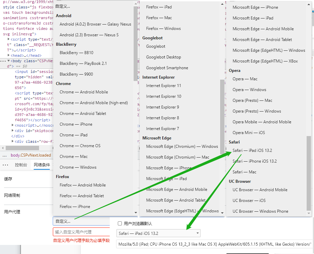This screenshot has width=314, height=254.
Task: Click the DOM tree horizontal scrollbar thumb
Action: (22, 148)
